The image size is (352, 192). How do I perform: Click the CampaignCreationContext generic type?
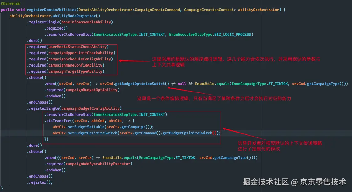click(x=209, y=10)
